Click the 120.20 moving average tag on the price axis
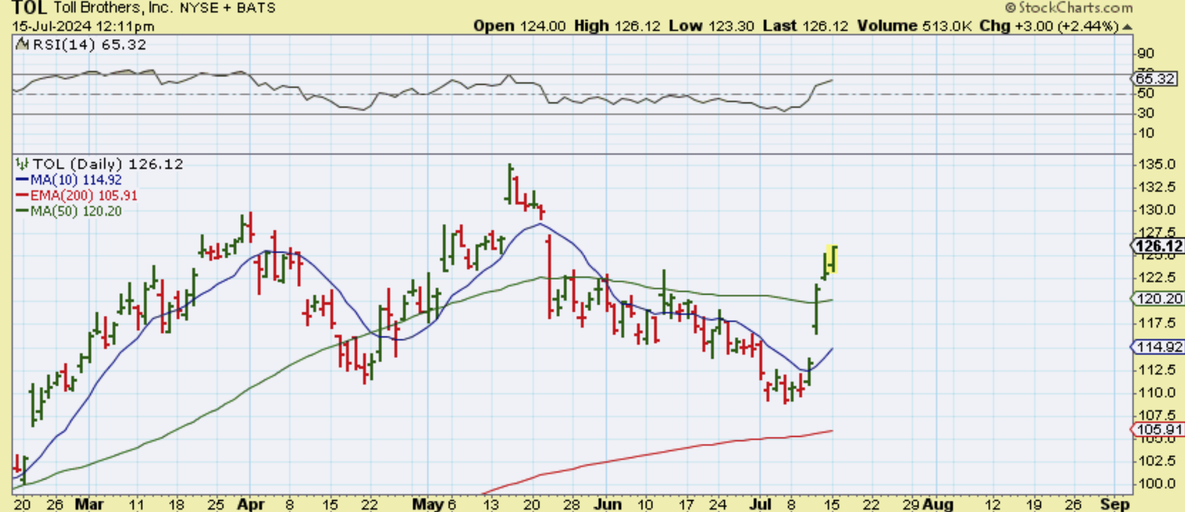The image size is (1185, 512). click(x=1159, y=299)
